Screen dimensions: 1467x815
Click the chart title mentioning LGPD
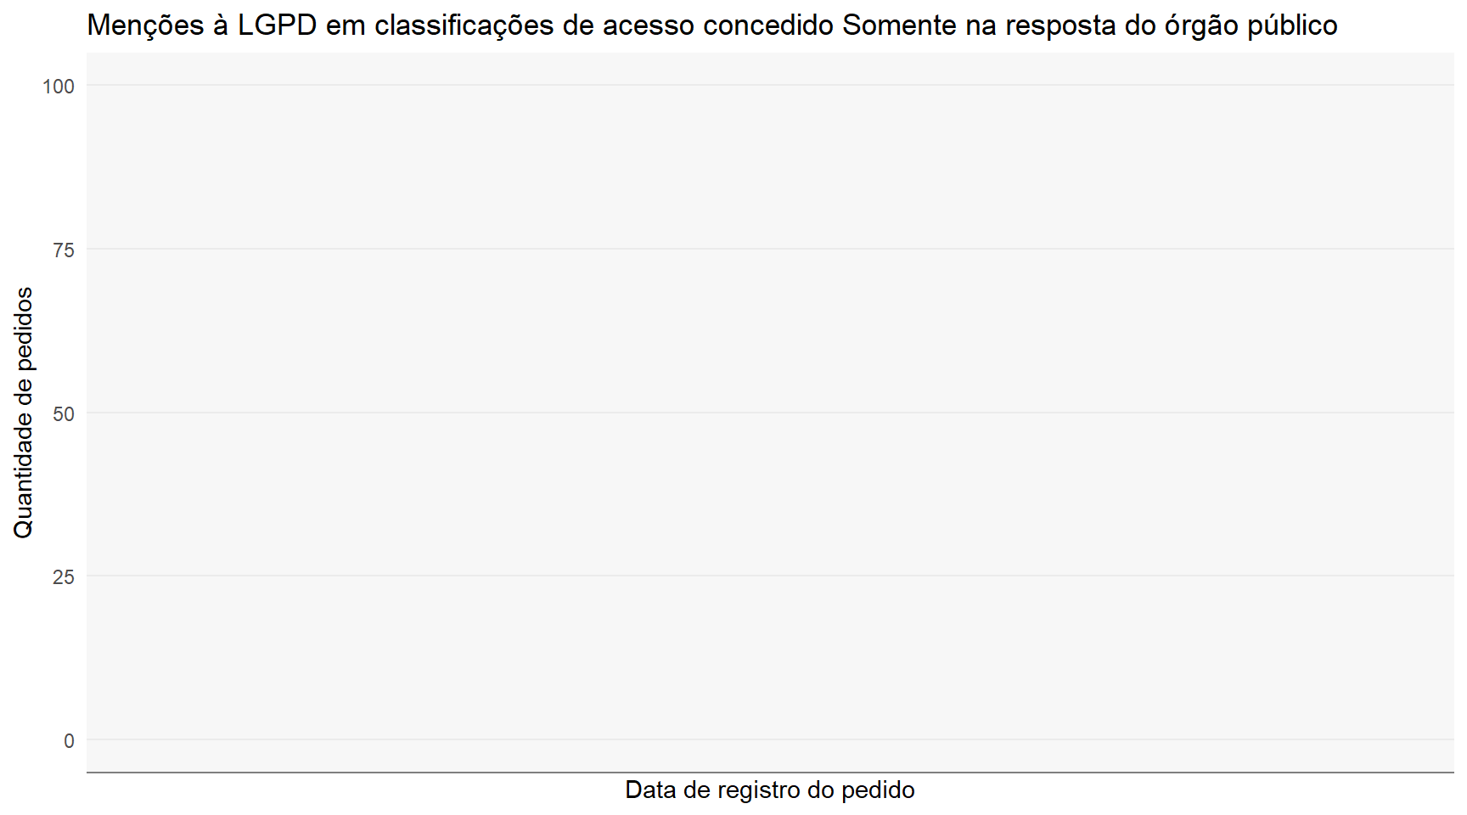pos(712,25)
